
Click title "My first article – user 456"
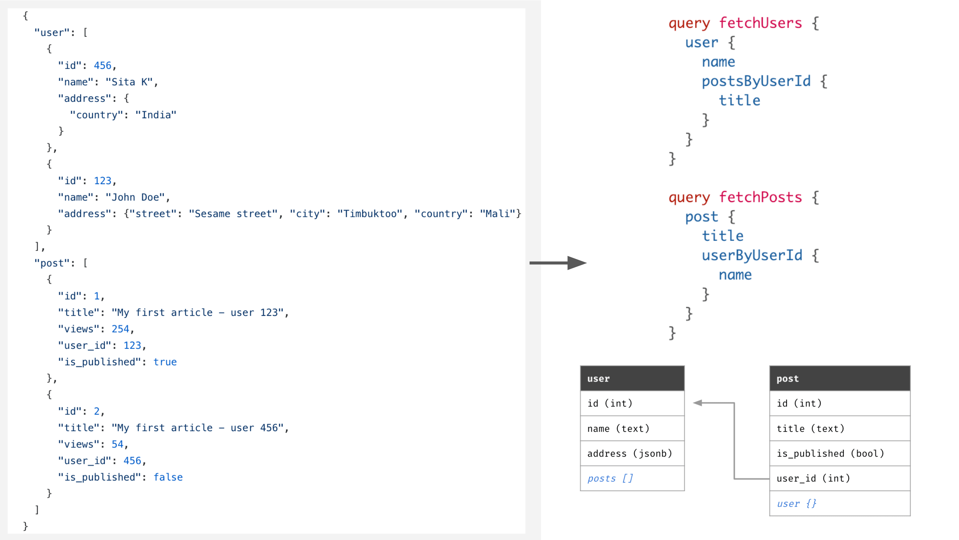coord(197,427)
